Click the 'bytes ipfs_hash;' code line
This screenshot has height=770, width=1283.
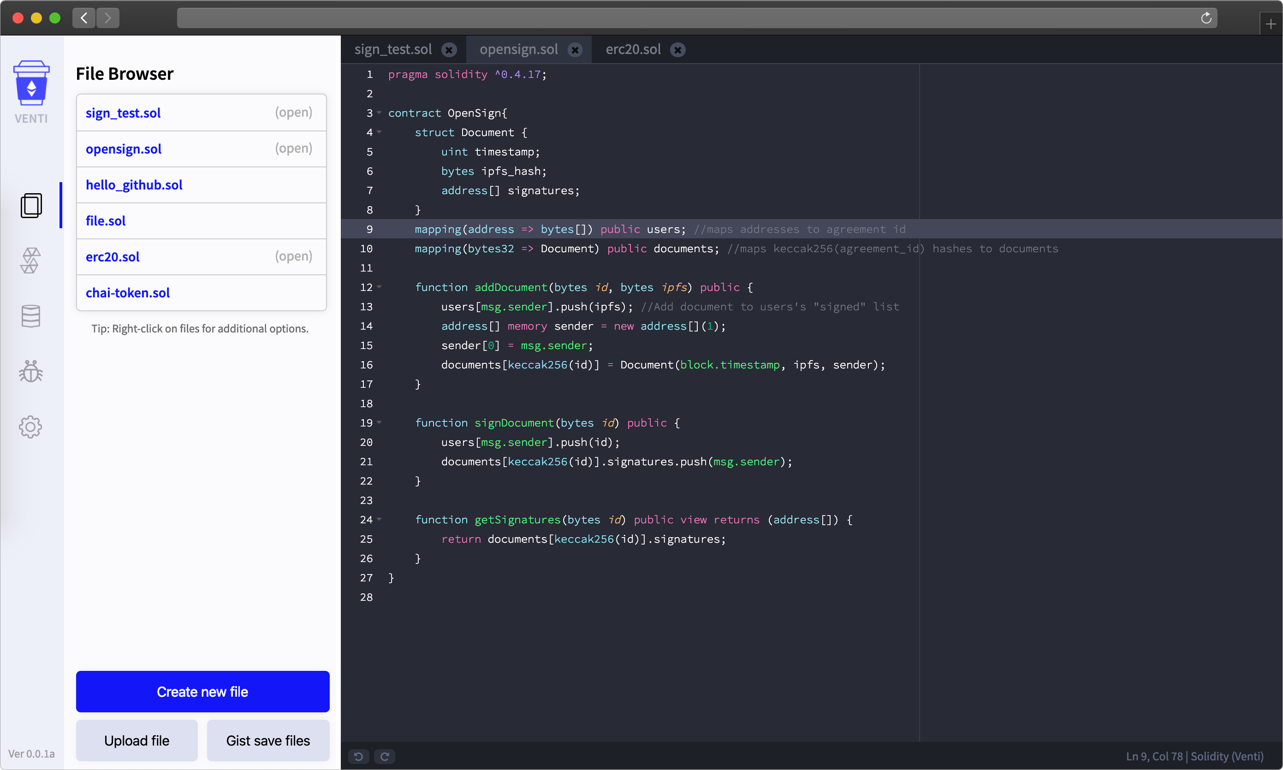coord(493,171)
